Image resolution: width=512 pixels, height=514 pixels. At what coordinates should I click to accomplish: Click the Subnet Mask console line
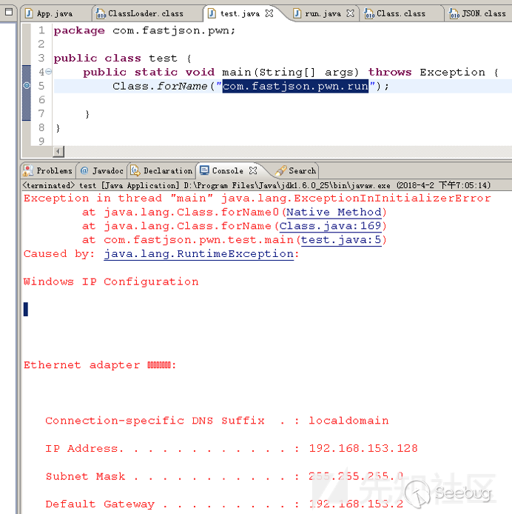click(224, 476)
